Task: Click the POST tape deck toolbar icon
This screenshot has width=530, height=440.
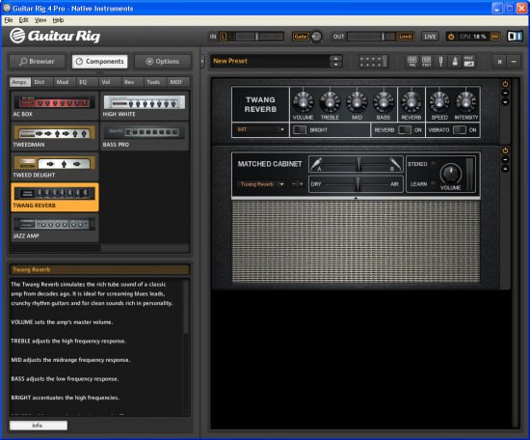Action: click(427, 62)
